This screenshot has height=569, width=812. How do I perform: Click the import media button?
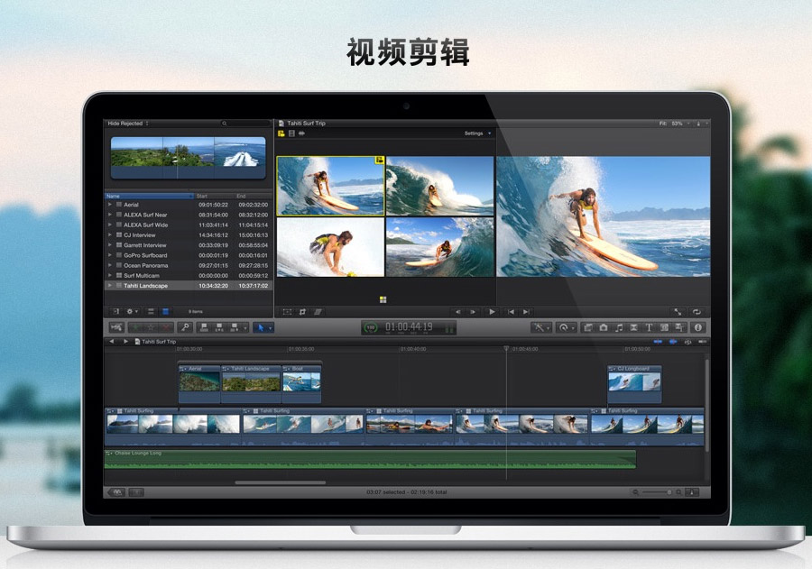tap(116, 327)
